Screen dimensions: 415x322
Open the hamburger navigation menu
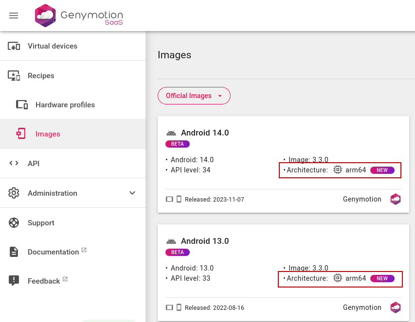click(x=14, y=16)
